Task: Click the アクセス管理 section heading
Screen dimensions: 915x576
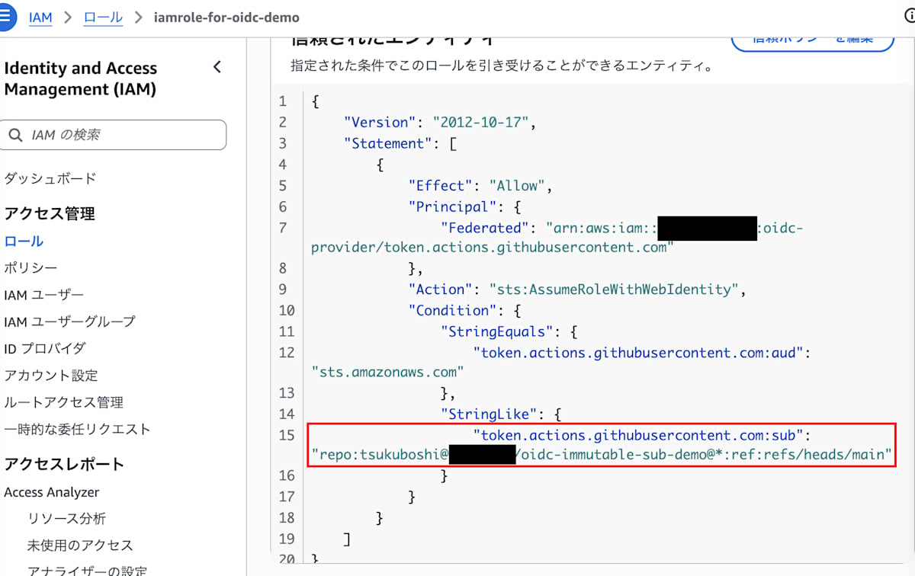Action: pyautogui.click(x=50, y=213)
